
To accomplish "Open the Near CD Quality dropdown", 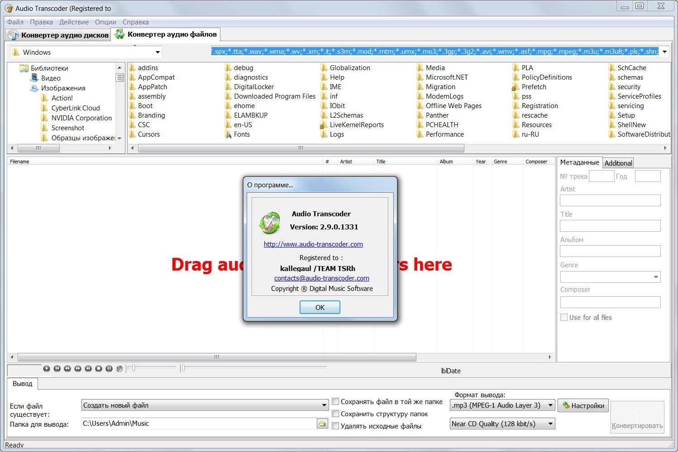I will tap(502, 424).
